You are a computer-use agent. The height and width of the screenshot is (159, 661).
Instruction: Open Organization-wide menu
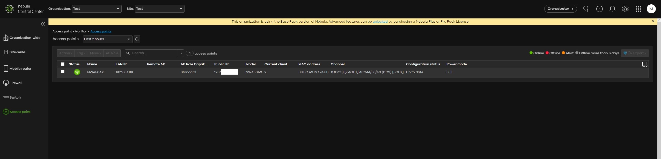[x=25, y=38]
